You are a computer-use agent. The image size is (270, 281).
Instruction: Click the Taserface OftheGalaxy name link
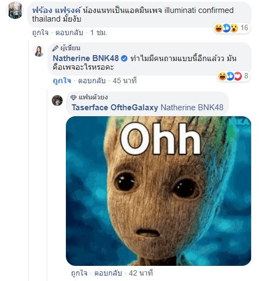tap(115, 108)
